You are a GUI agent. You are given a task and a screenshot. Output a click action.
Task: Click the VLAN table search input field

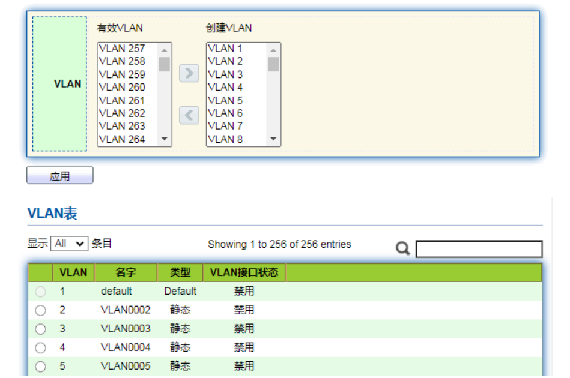pos(479,249)
